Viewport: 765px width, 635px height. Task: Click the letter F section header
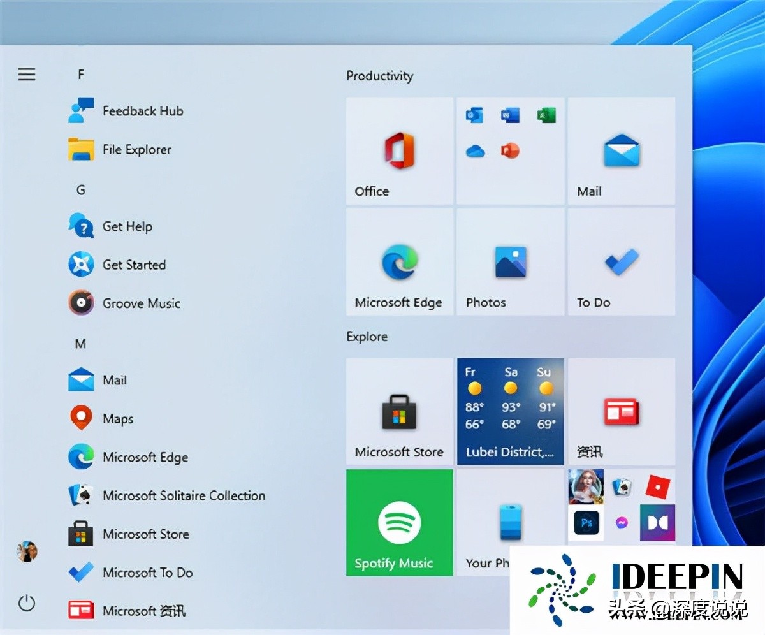[81, 75]
